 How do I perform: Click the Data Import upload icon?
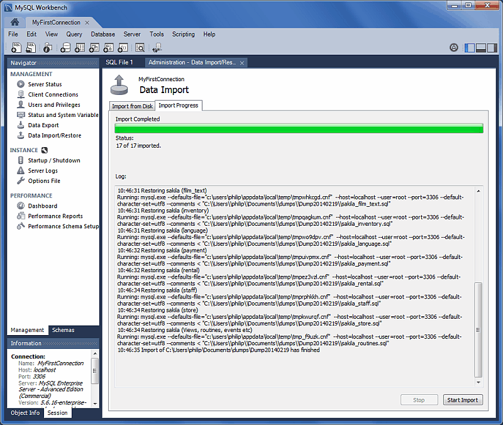[x=119, y=85]
